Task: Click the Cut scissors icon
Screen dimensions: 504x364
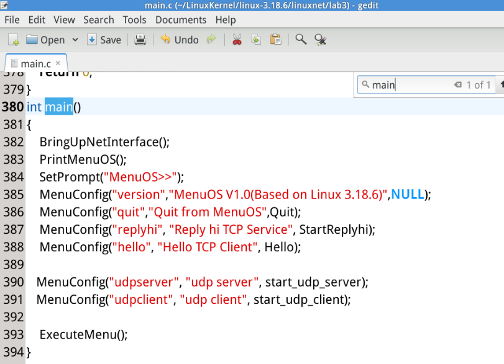Action: coord(237,40)
